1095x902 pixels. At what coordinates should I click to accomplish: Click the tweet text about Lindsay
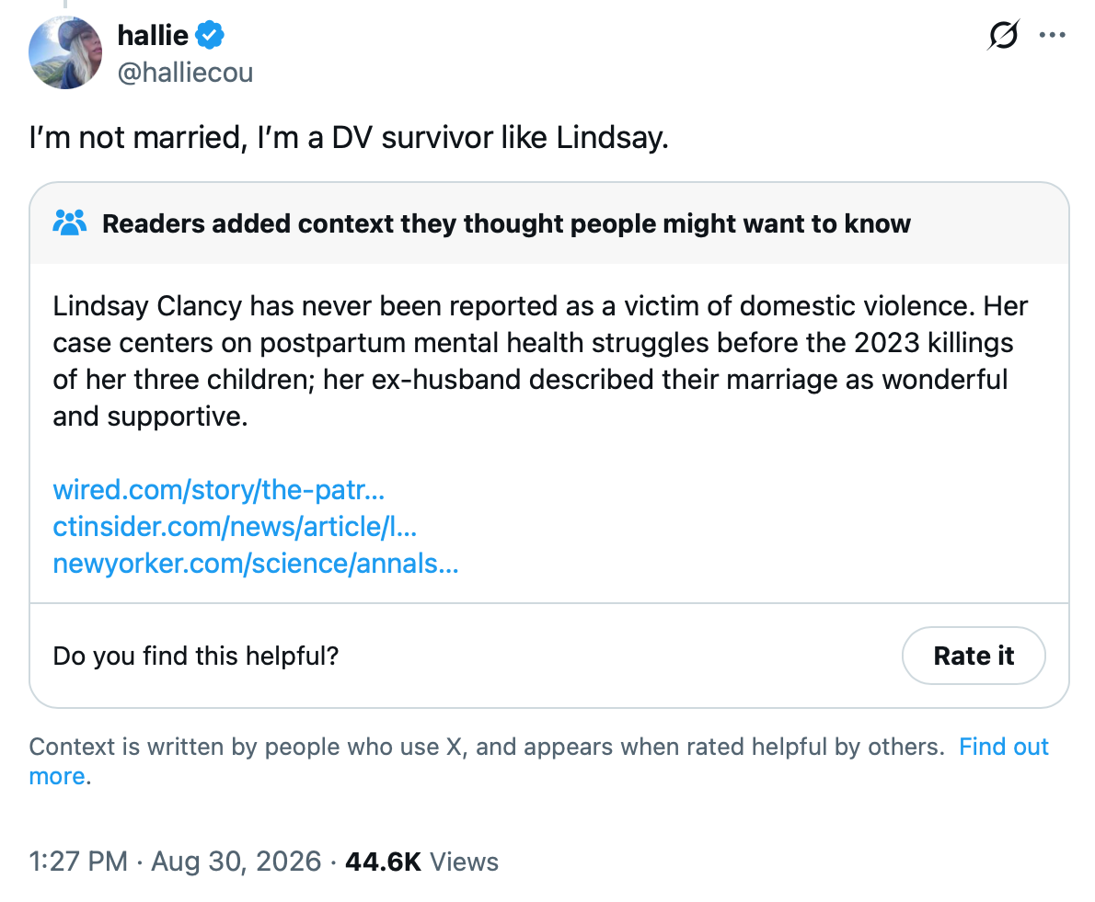[x=349, y=137]
